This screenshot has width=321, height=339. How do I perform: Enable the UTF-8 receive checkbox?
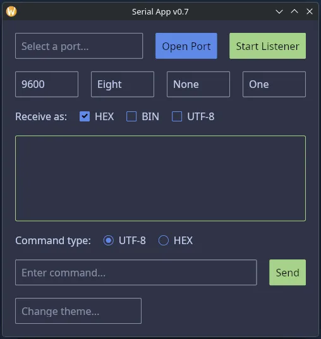[x=177, y=116]
